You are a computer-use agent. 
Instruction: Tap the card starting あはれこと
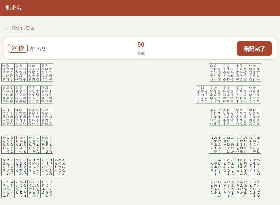[x=215, y=167]
